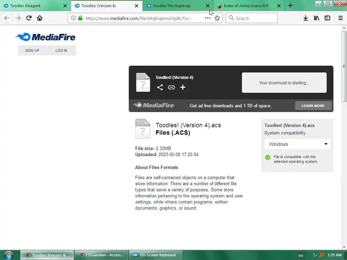Click the MediaFire logo at top
The height and width of the screenshot is (260, 347).
click(x=46, y=37)
